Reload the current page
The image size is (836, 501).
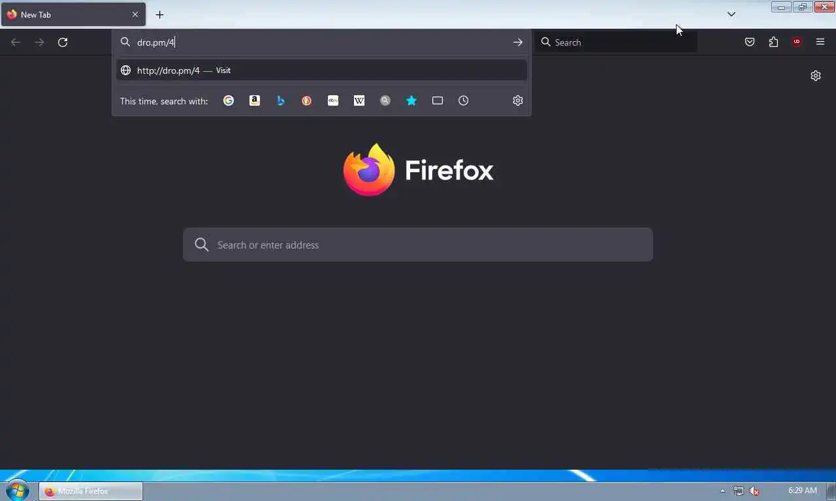pos(63,42)
